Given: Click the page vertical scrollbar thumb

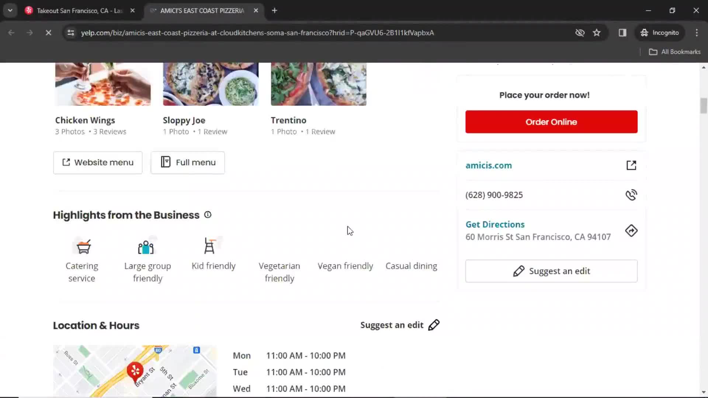Looking at the screenshot, I should [704, 106].
